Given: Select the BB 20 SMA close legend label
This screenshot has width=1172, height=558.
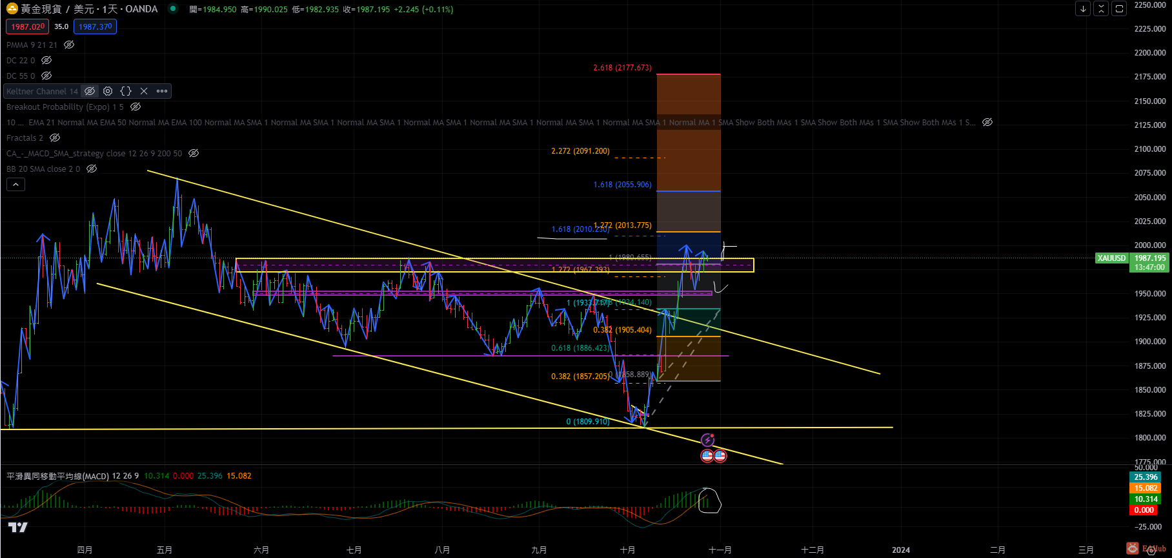Looking at the screenshot, I should point(43,169).
